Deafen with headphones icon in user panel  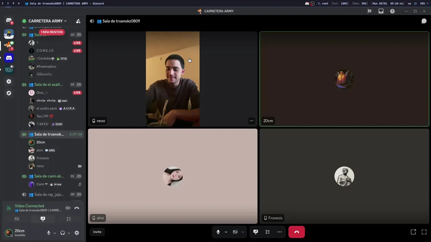[x=63, y=233]
